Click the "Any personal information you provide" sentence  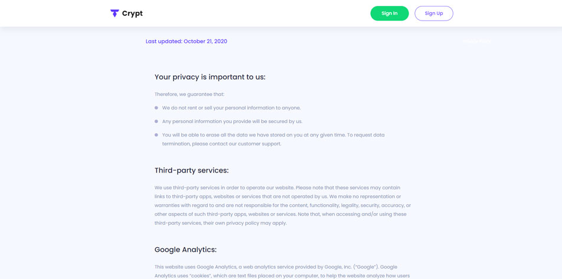click(232, 121)
